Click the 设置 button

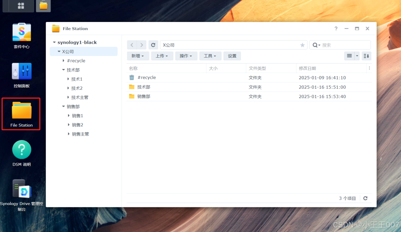(232, 56)
